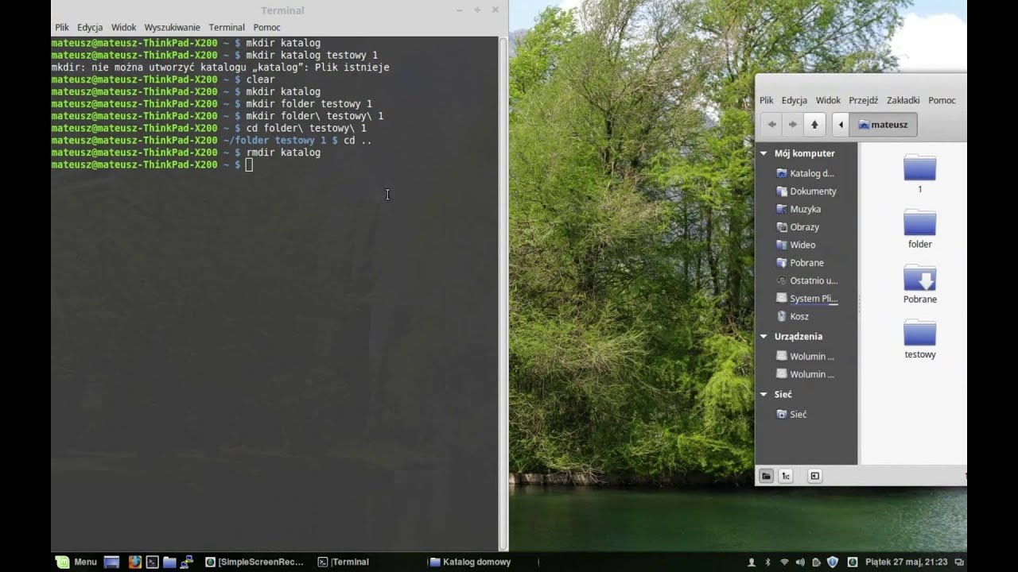Open Plik menu in Terminal
This screenshot has height=572, width=1018.
[x=62, y=27]
